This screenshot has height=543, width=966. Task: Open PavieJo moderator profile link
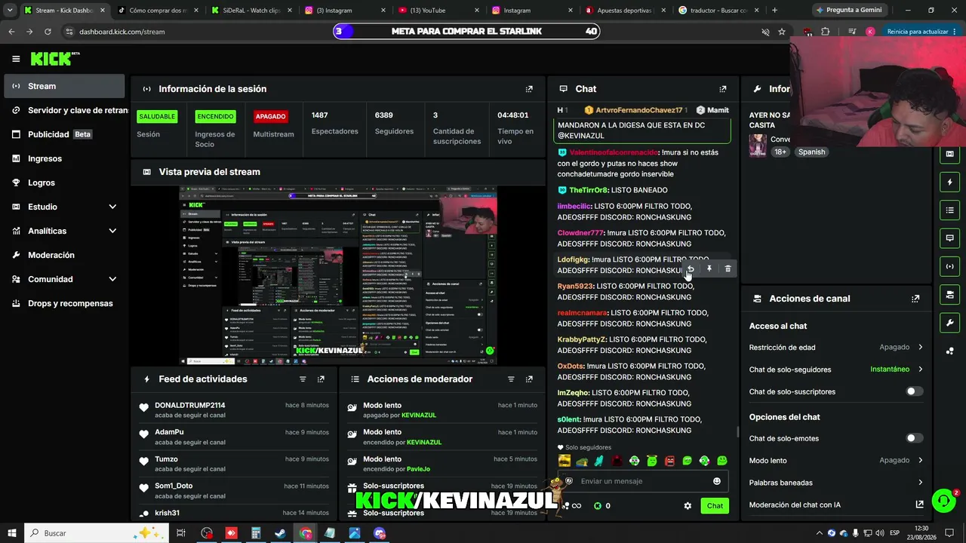(418, 469)
